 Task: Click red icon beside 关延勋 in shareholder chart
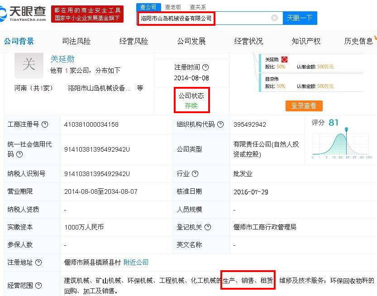point(284,59)
